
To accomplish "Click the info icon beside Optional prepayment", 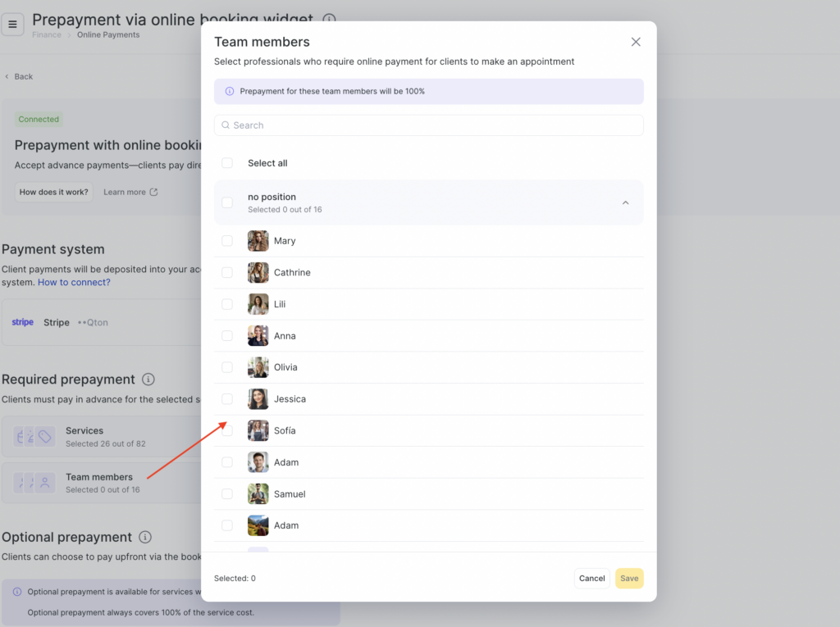I will (145, 538).
